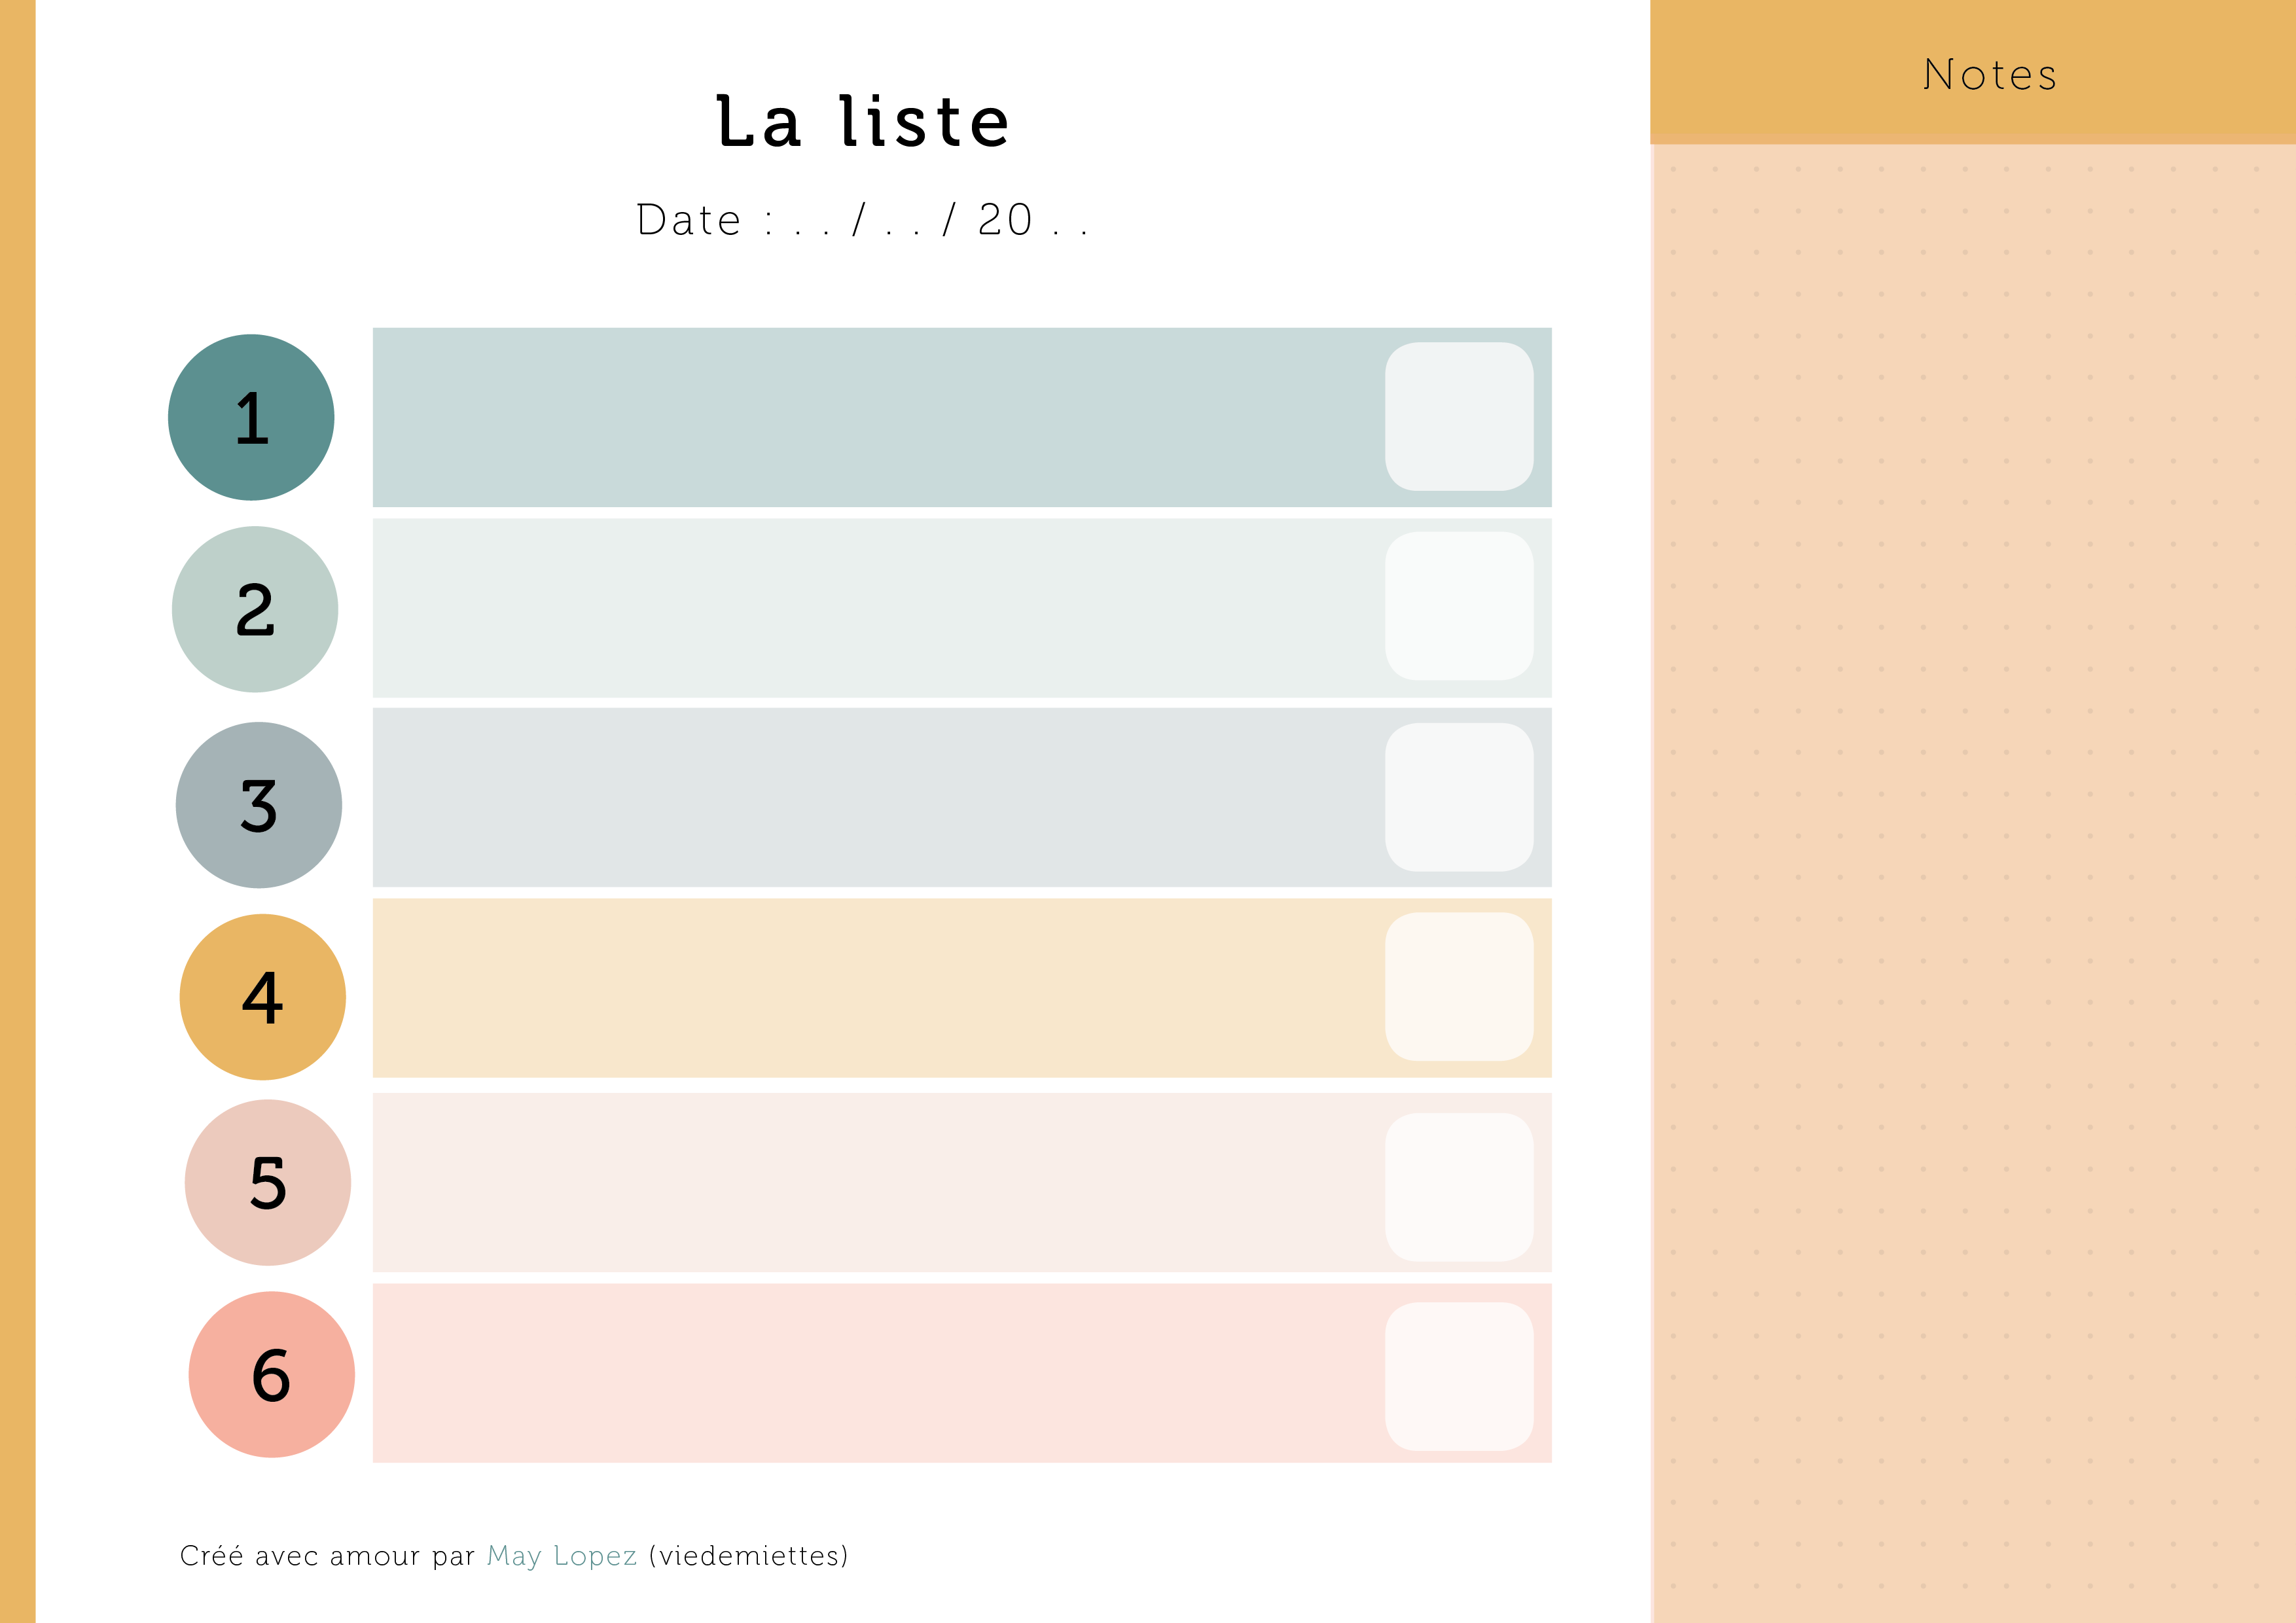Check the box in row 3

click(1459, 797)
